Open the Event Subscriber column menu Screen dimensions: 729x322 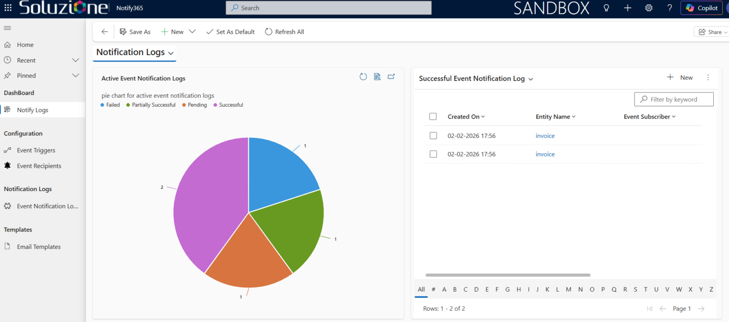(x=649, y=117)
